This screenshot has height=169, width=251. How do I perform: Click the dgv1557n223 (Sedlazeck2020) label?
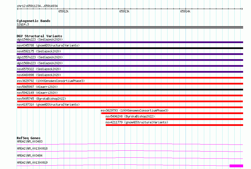40,57
